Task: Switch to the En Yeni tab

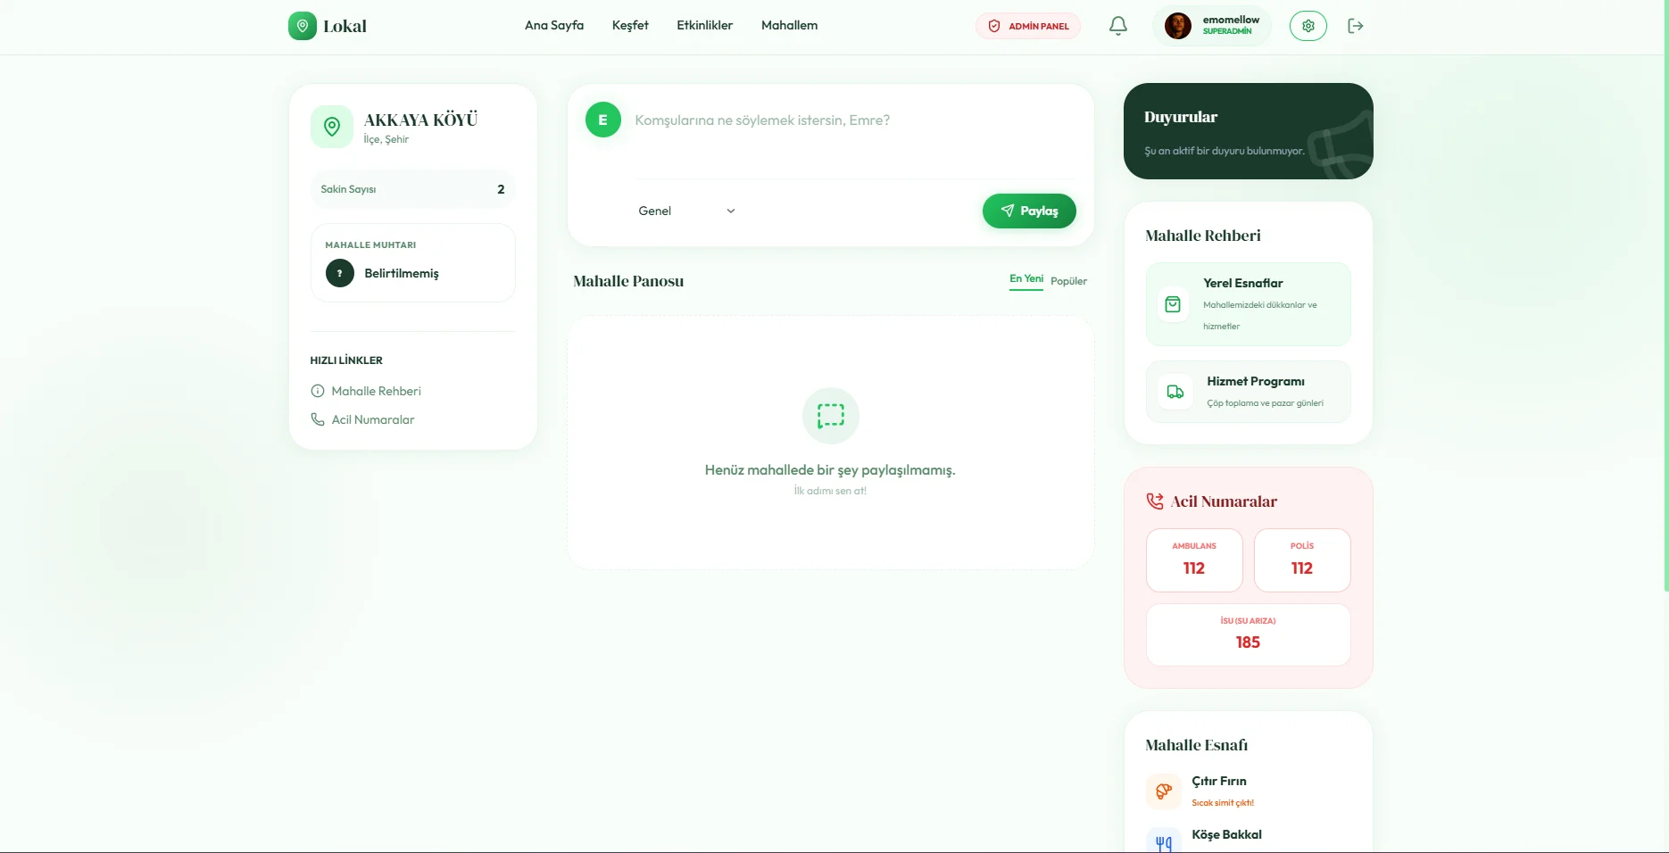Action: tap(1026, 279)
